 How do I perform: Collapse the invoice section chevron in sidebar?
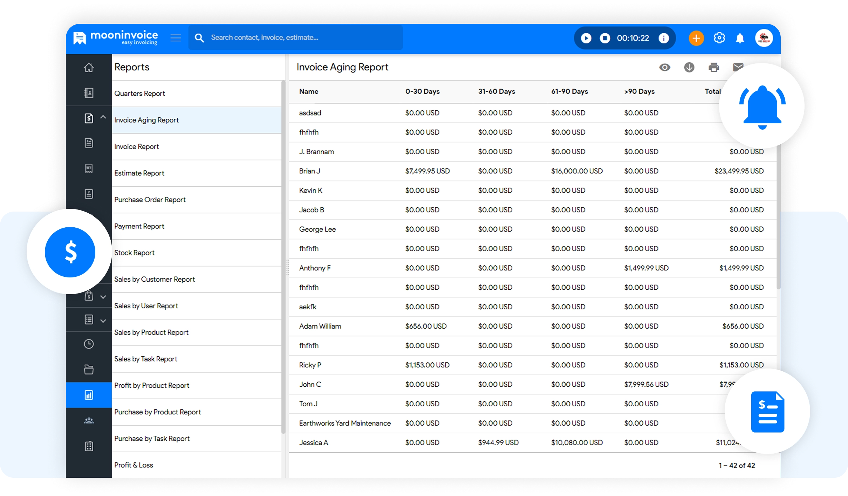[x=103, y=117]
